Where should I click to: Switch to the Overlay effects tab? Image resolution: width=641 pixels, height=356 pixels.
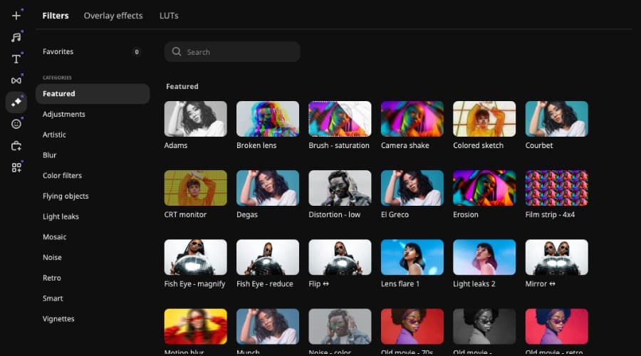tap(113, 16)
